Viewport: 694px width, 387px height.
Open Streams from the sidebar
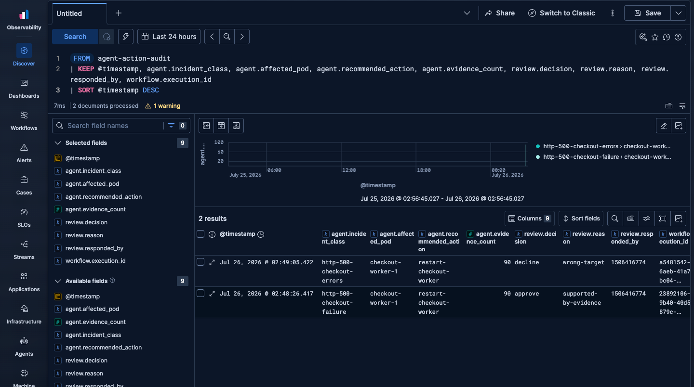24,249
